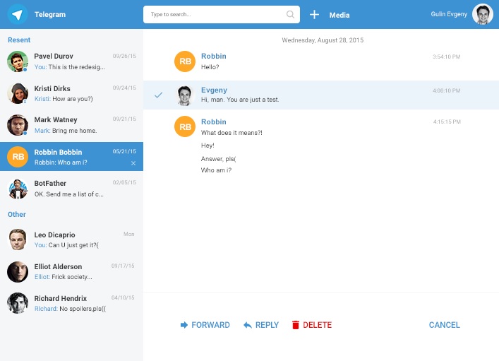Image resolution: width=499 pixels, height=361 pixels.
Task: Click the DELETE button label
Action: click(317, 325)
